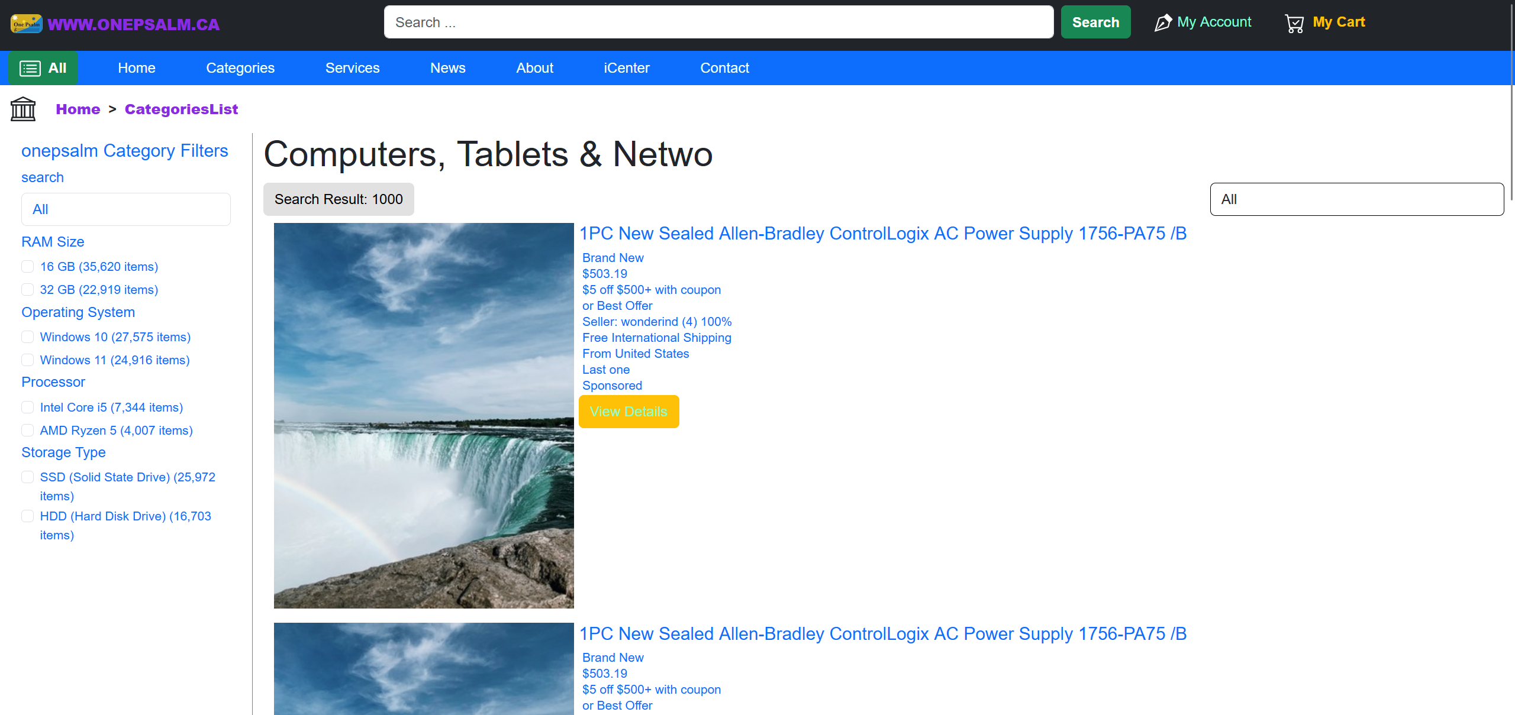Go to the iCenter menu item

tap(626, 68)
